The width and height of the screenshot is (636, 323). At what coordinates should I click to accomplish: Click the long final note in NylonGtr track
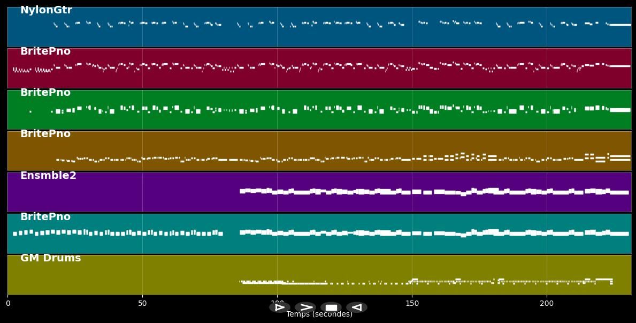tap(620, 25)
